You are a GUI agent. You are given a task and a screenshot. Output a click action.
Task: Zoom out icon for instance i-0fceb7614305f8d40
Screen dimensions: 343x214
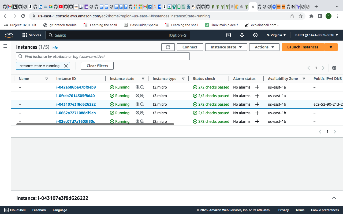[x=142, y=96]
